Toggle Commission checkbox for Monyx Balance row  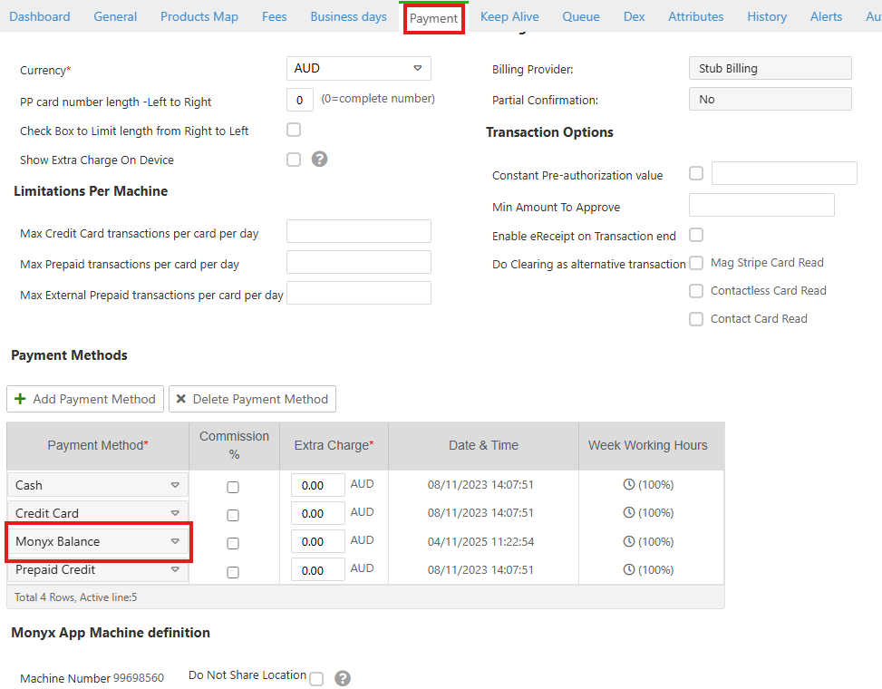coord(233,543)
